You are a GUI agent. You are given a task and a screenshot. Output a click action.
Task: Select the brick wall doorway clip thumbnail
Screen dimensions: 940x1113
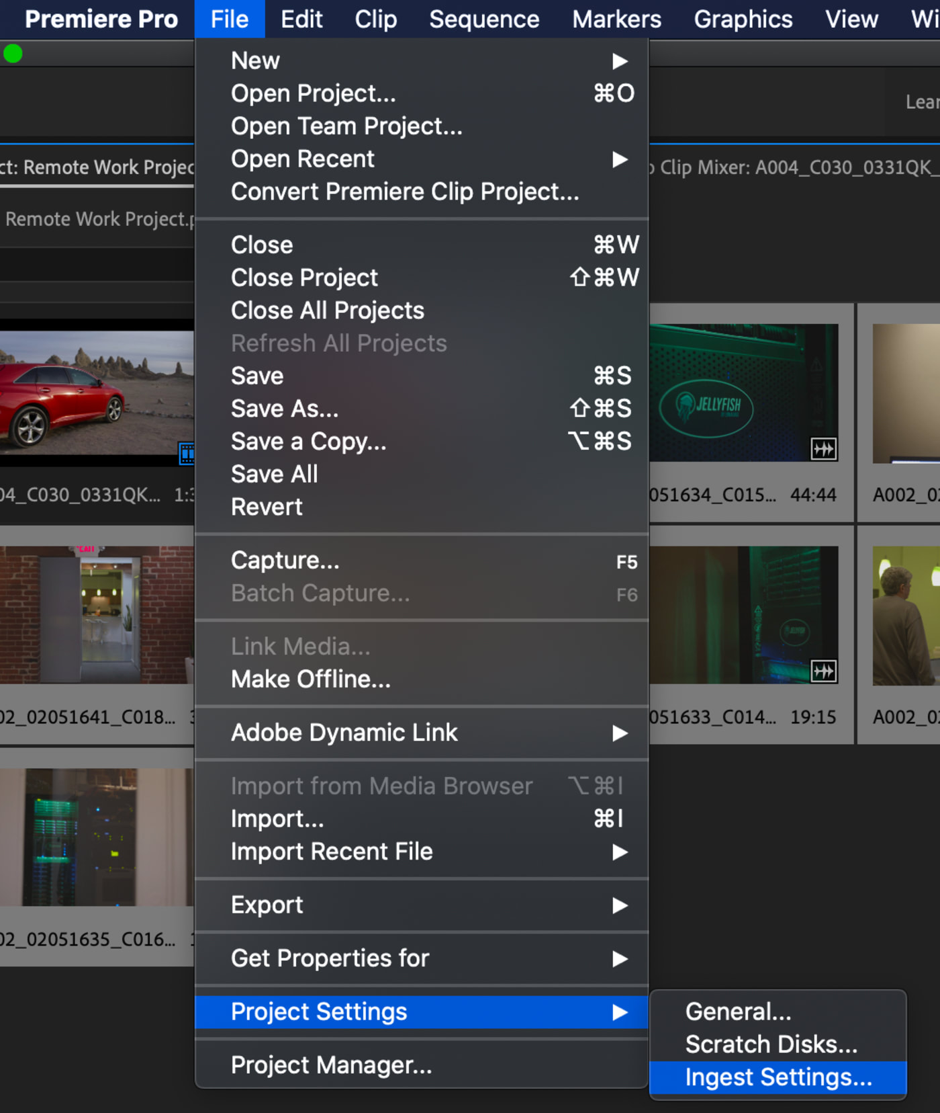pos(97,614)
